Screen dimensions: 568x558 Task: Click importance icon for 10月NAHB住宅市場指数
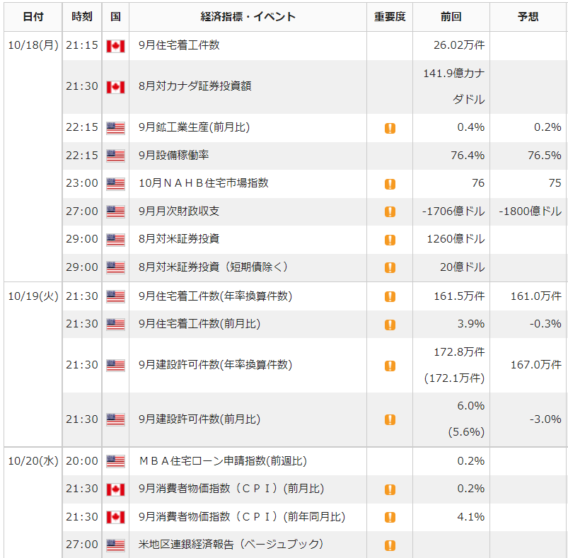pos(390,184)
